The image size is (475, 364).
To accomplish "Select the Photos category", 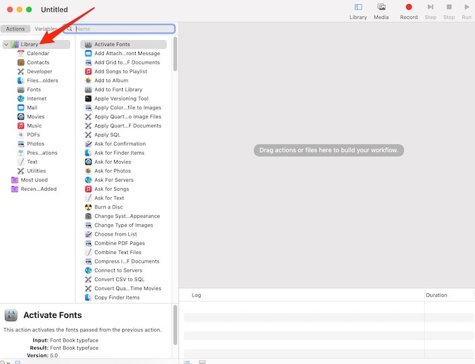I will tap(31, 144).
